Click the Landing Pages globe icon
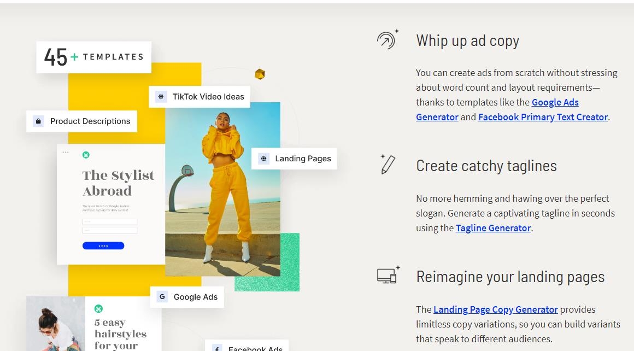634x351 pixels. click(x=263, y=159)
